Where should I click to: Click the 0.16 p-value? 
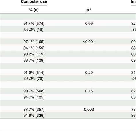[89, 91]
